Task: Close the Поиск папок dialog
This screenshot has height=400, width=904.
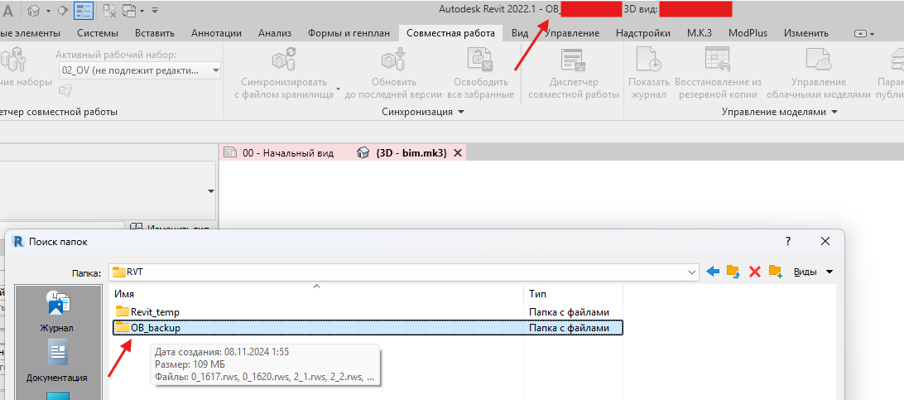Action: 825,242
